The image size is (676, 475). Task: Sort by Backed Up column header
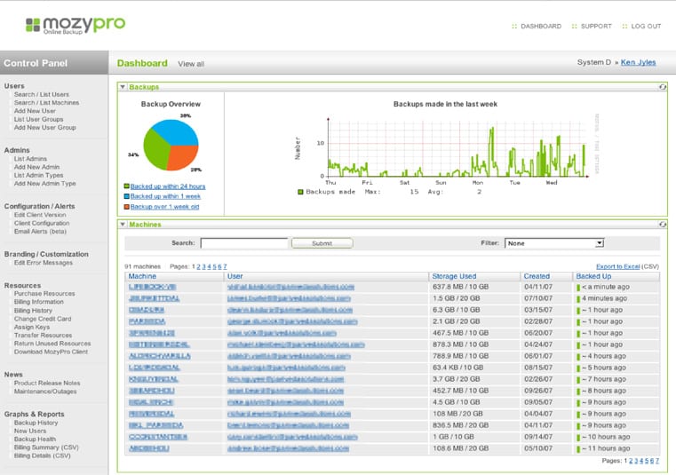(x=593, y=276)
